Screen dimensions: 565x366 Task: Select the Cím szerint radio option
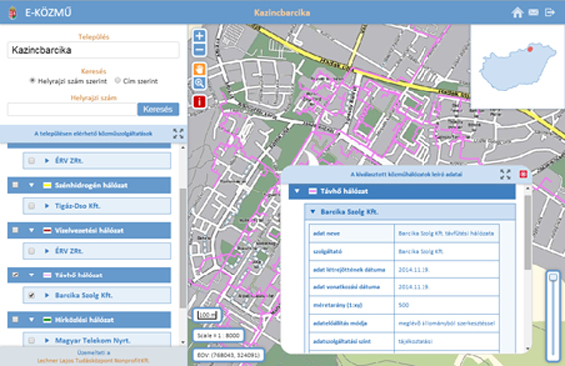(x=118, y=81)
